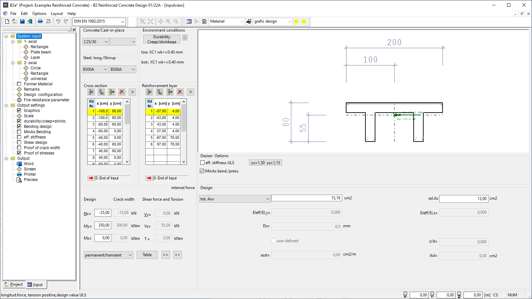The height and width of the screenshot is (299, 532).
Task: Click the input form window icon
Action: point(189,22)
